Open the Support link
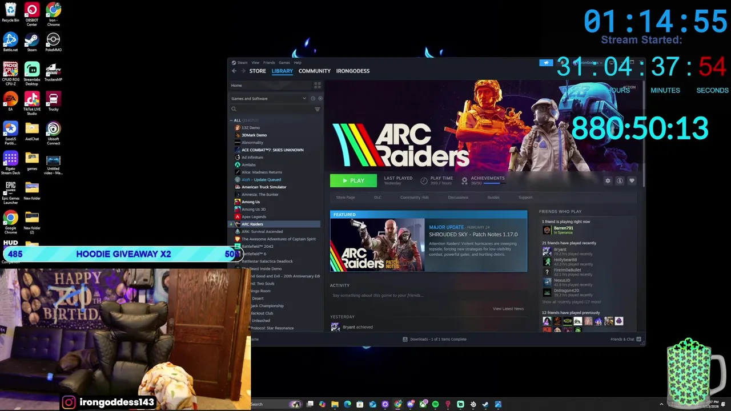The height and width of the screenshot is (411, 731). (x=525, y=198)
